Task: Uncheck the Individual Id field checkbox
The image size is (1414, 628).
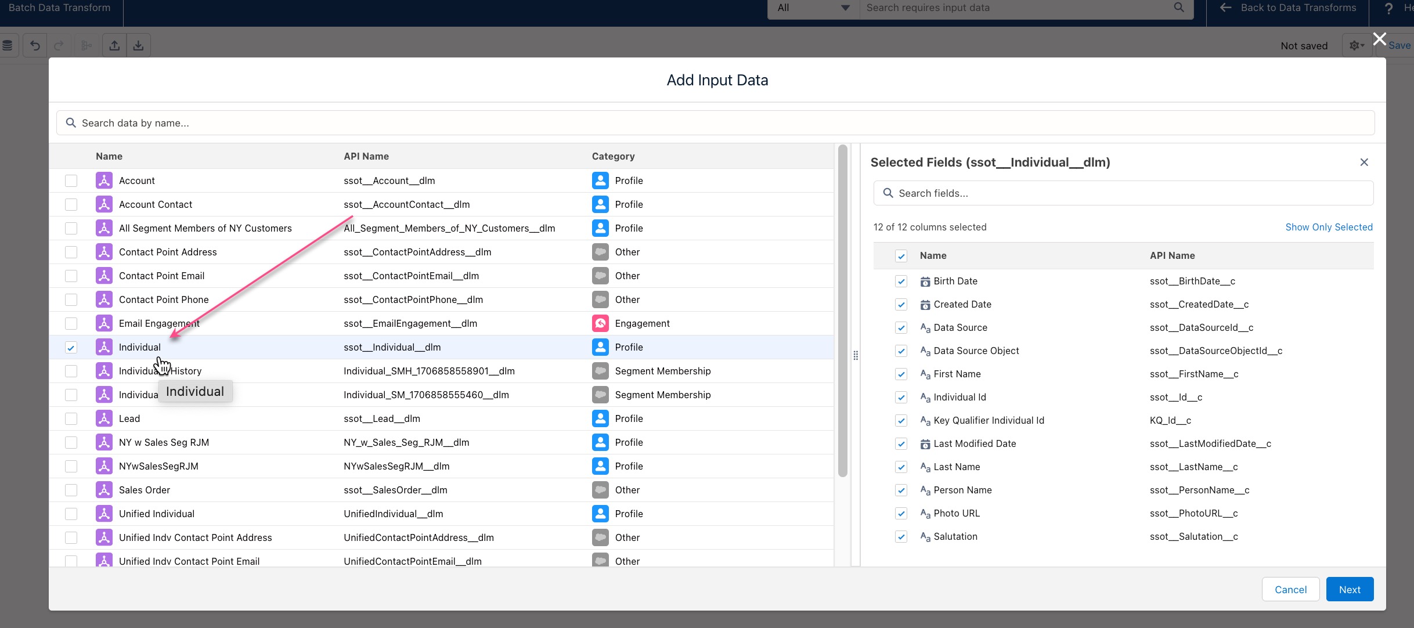Action: tap(901, 398)
